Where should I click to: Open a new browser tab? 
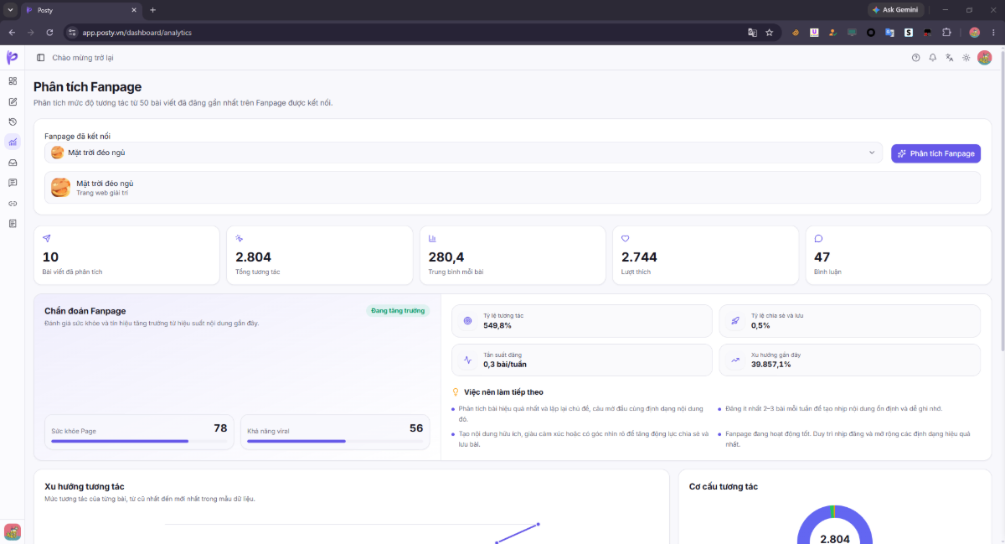152,10
